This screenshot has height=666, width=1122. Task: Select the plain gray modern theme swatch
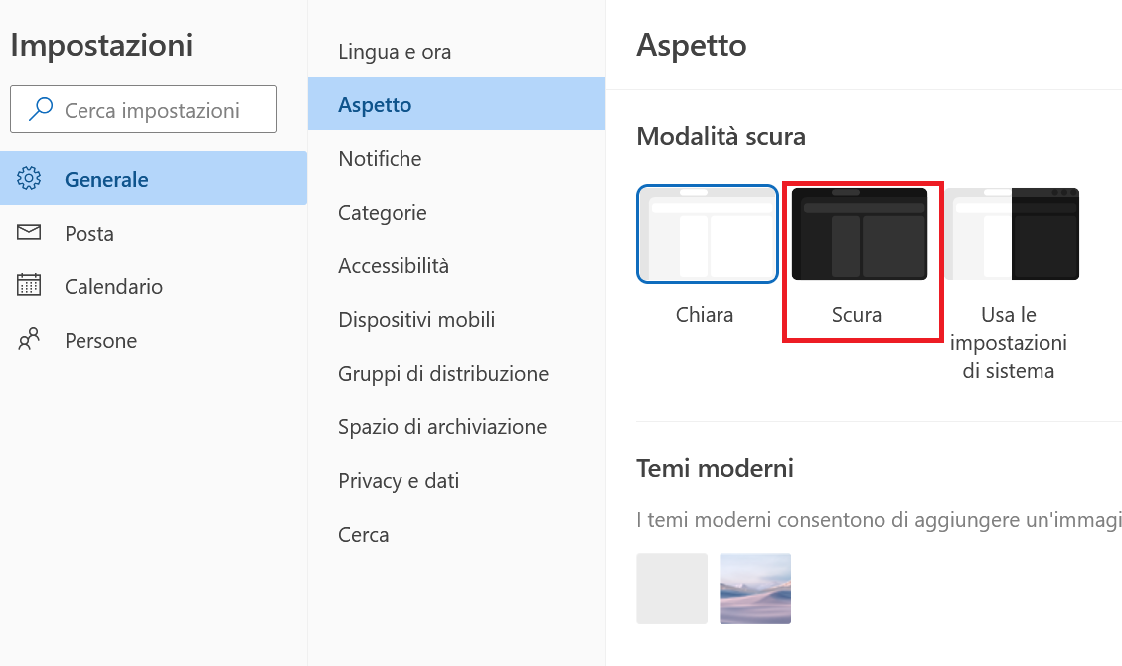[672, 588]
